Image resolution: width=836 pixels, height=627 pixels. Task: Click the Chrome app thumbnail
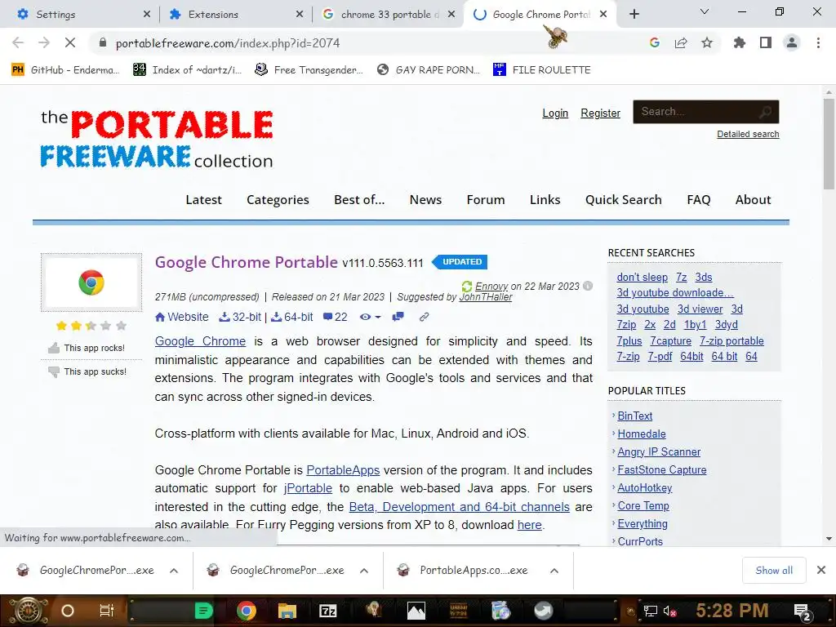pos(91,282)
